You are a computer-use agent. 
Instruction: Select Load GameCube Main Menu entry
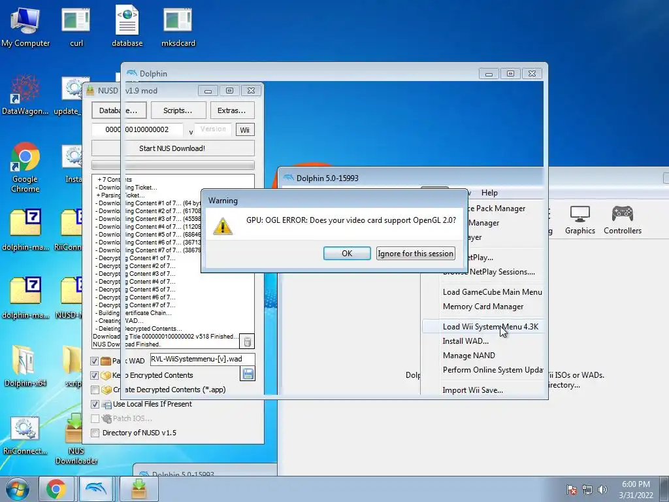[492, 292]
